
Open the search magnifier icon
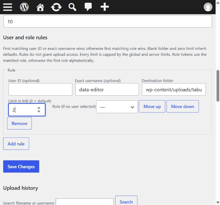pos(72,7)
